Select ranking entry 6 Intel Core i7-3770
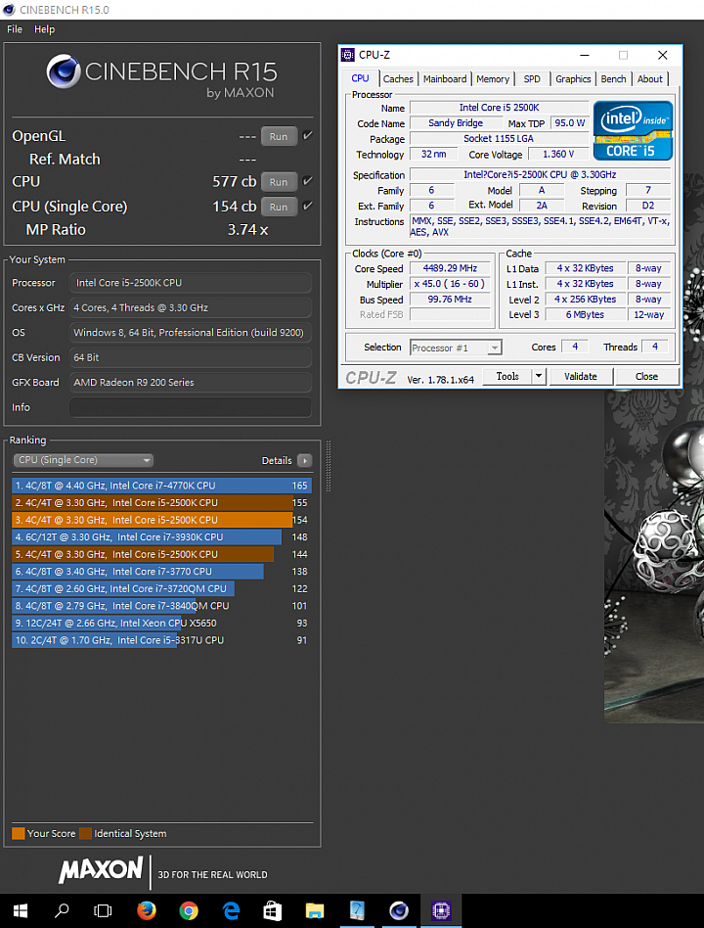This screenshot has width=704, height=928. [x=161, y=571]
